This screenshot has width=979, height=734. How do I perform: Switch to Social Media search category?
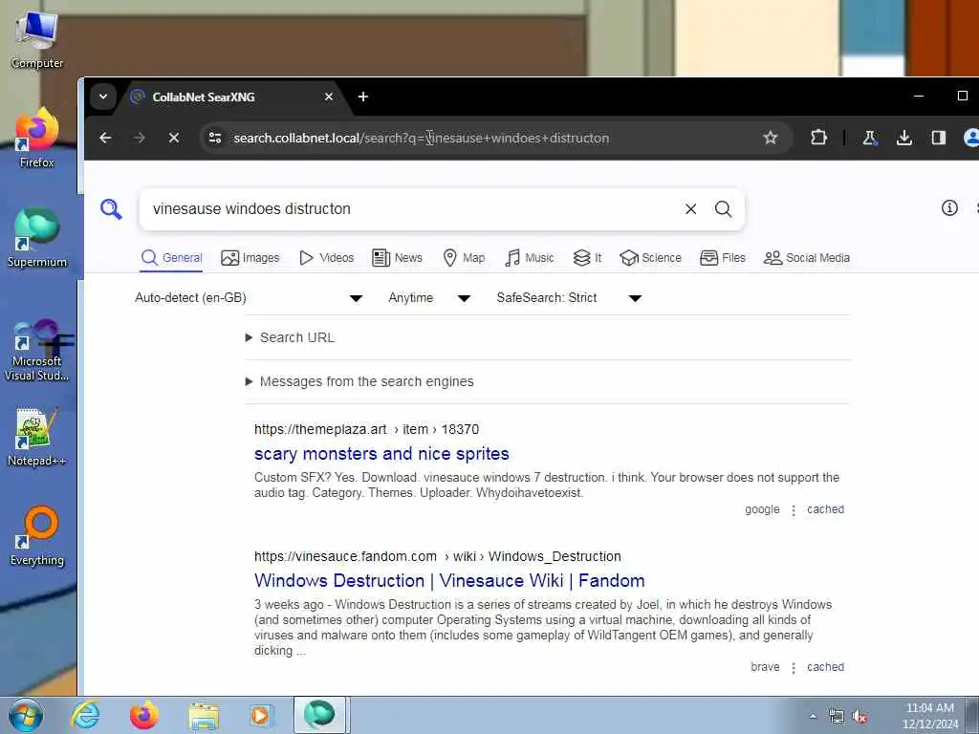point(807,258)
